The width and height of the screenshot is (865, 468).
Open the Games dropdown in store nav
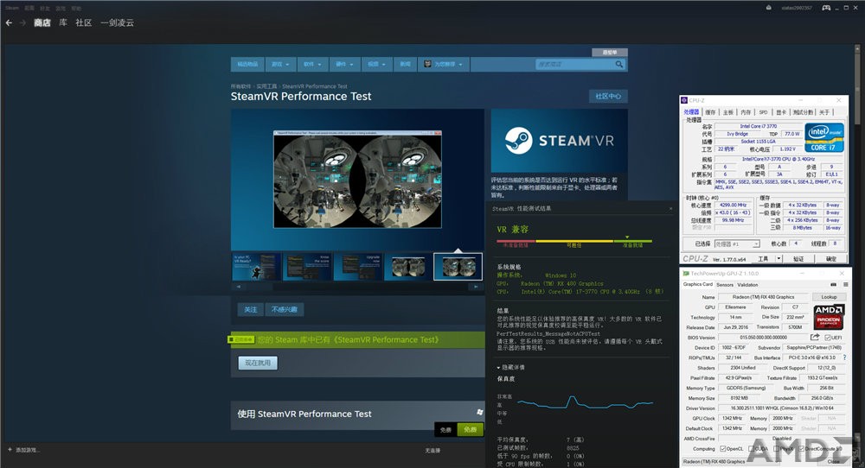[x=281, y=65]
